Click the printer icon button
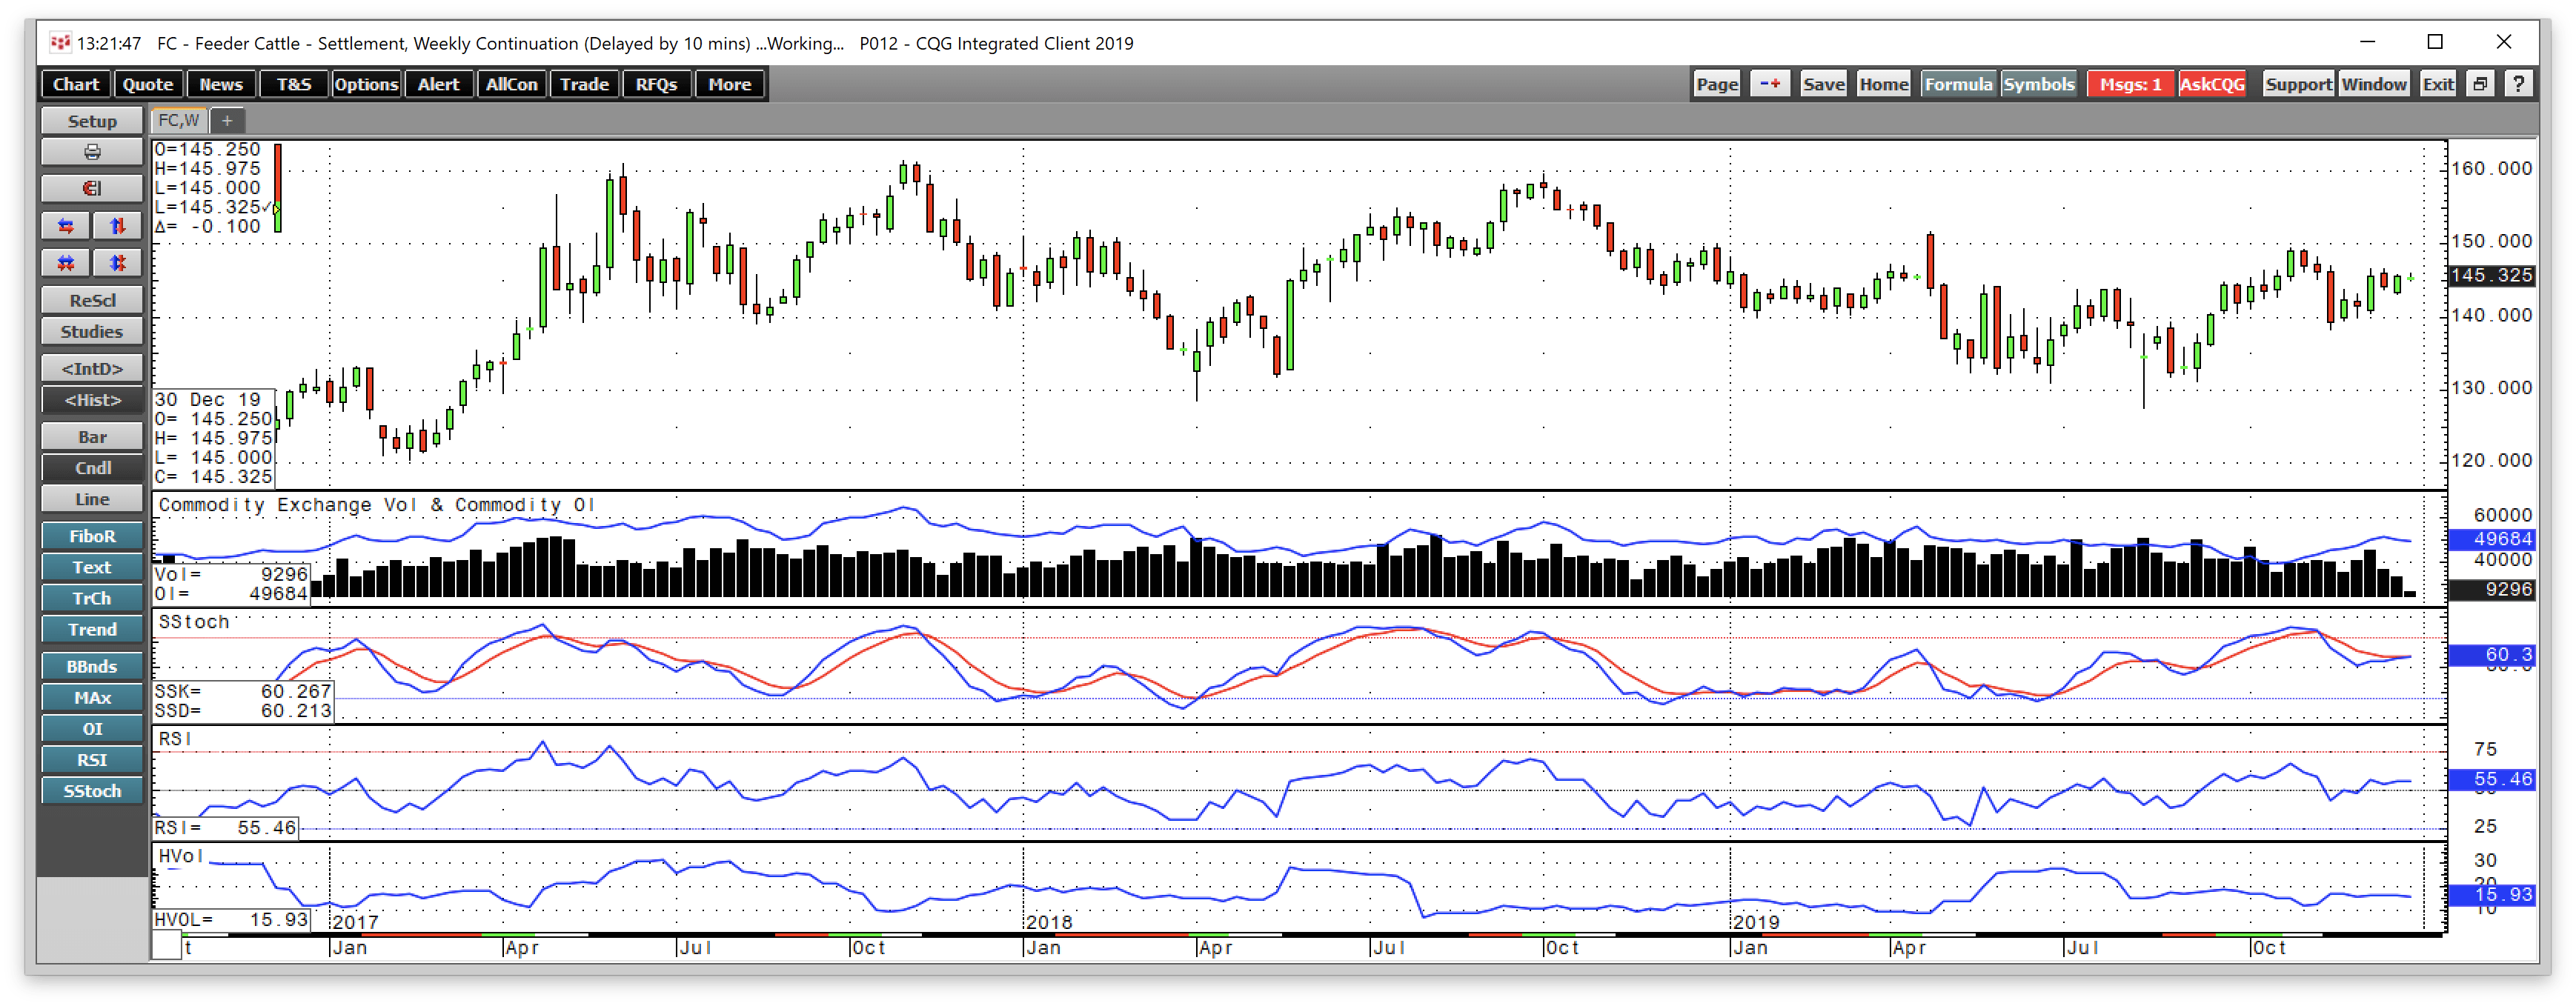Screen dimensions: 2576x1006 coord(92,153)
